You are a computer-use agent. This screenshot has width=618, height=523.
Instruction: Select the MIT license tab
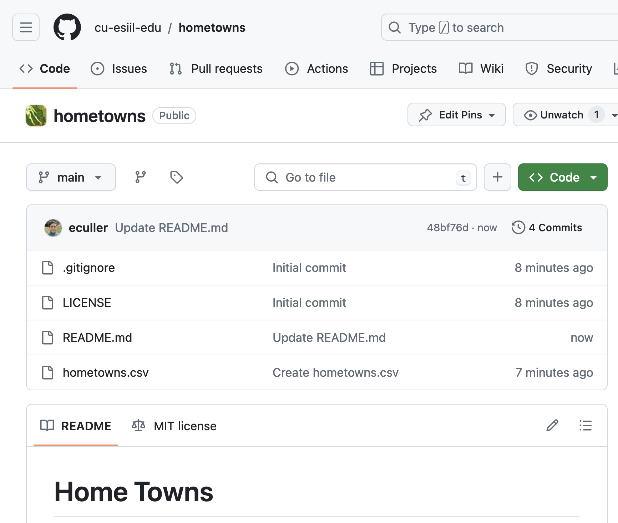coord(174,426)
